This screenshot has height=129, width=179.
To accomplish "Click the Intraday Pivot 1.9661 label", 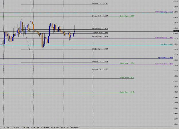I will point(100,32).
